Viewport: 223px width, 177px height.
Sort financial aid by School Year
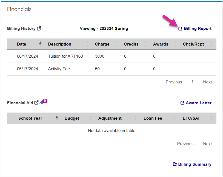coord(30,118)
